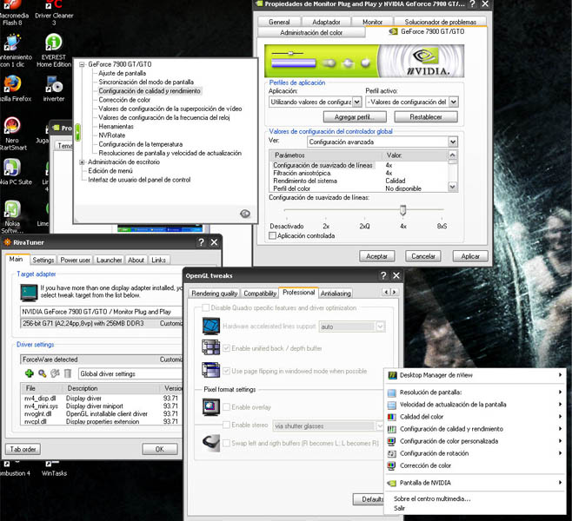Click the antialiasing slider thumb at 4x
Viewport: 572px width, 521px height.
point(402,210)
